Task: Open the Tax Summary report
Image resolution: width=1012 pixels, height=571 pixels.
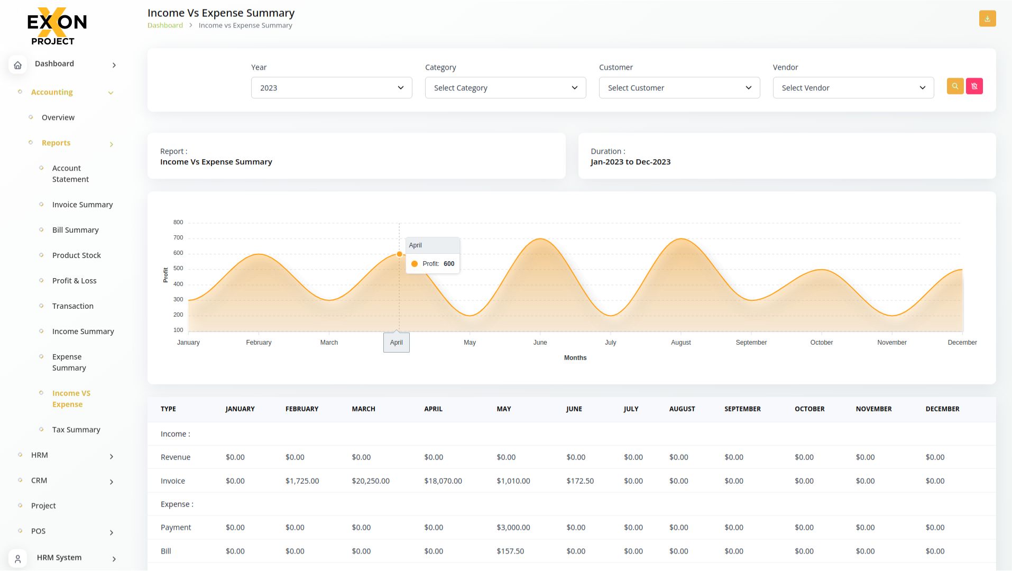Action: click(x=76, y=430)
